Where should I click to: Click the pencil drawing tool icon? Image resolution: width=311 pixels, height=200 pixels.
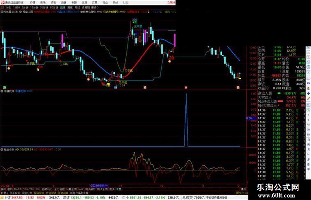[308, 99]
